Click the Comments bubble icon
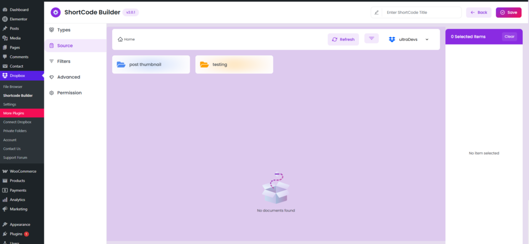 [5, 57]
